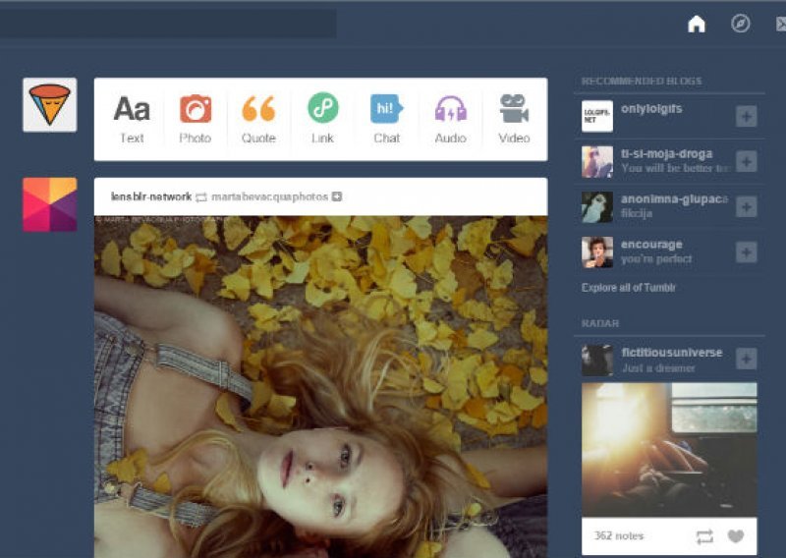Open lensblr-network's colorful avatar
This screenshot has width=786, height=558.
click(x=50, y=204)
